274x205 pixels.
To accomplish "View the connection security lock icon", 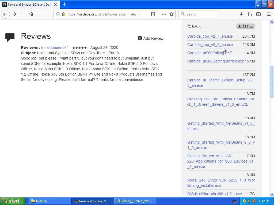I will click(x=64, y=14).
